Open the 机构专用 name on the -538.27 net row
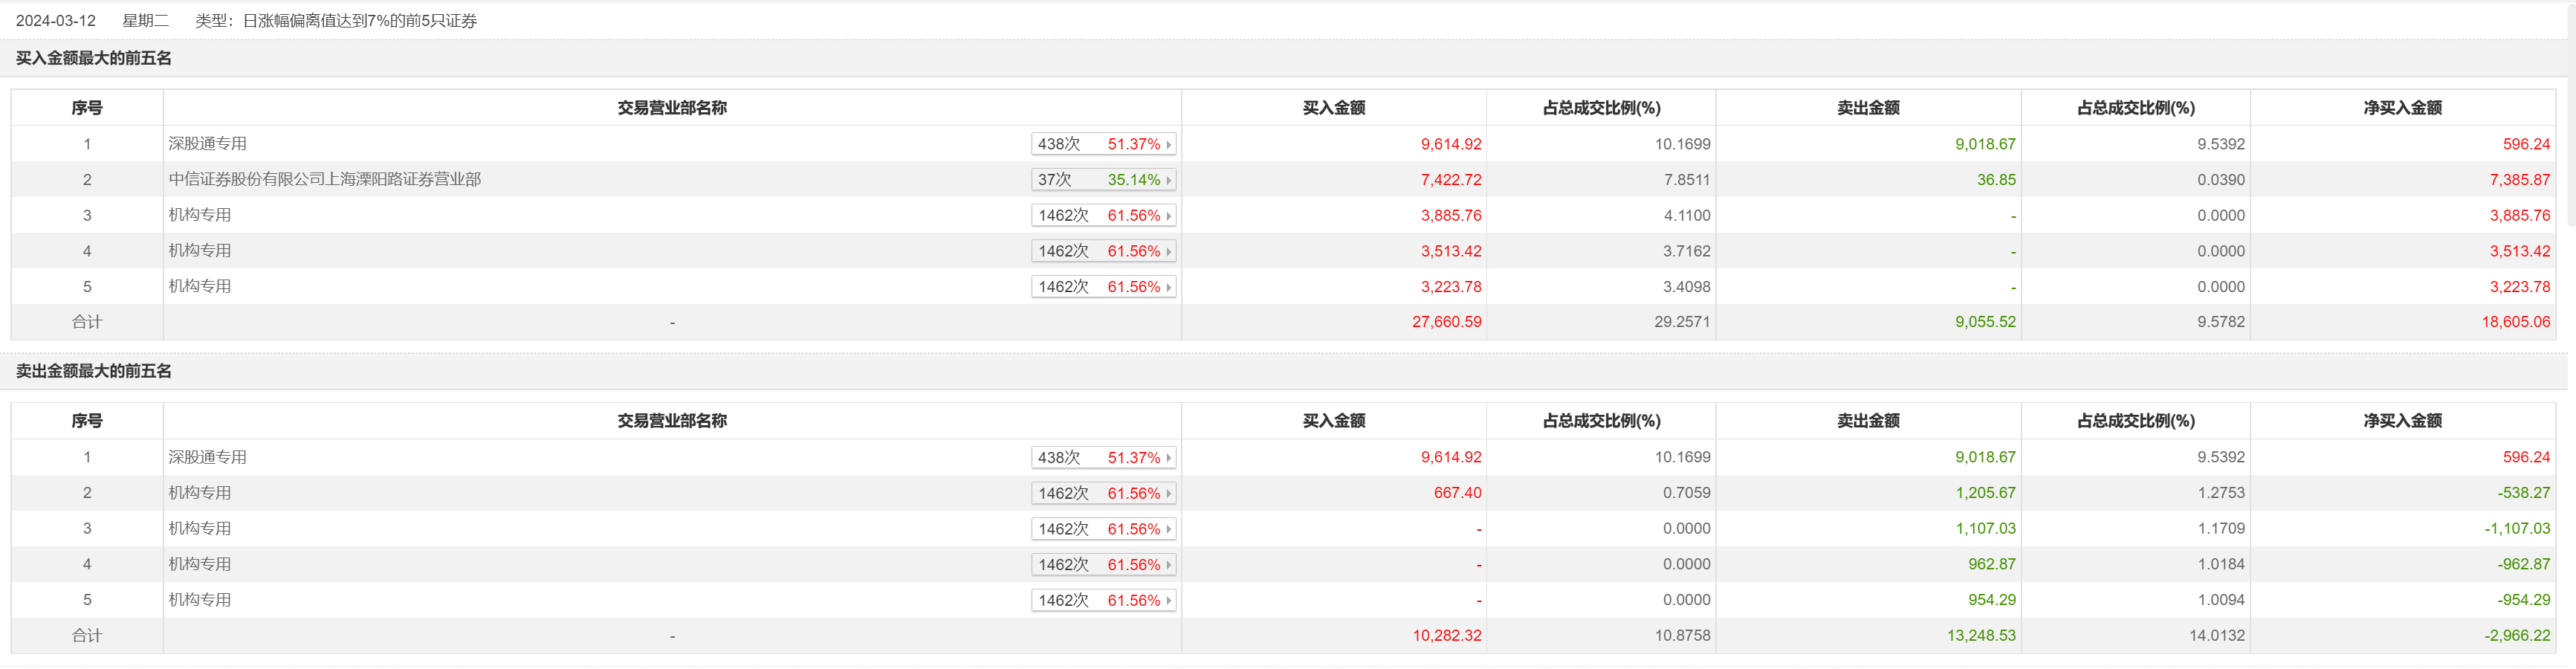 point(200,493)
